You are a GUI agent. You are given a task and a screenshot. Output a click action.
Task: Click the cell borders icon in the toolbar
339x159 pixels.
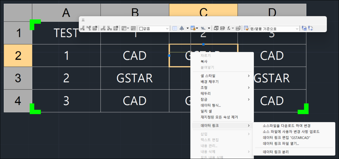tap(174, 28)
